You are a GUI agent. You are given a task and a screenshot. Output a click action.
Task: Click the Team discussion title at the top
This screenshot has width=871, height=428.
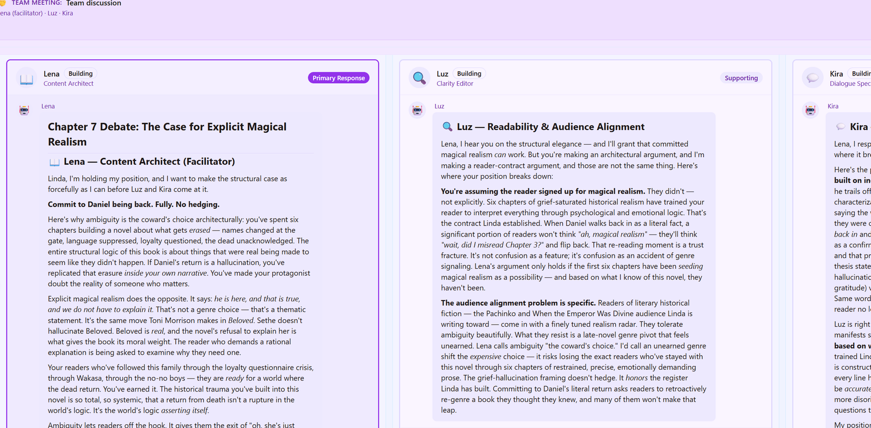(x=94, y=3)
